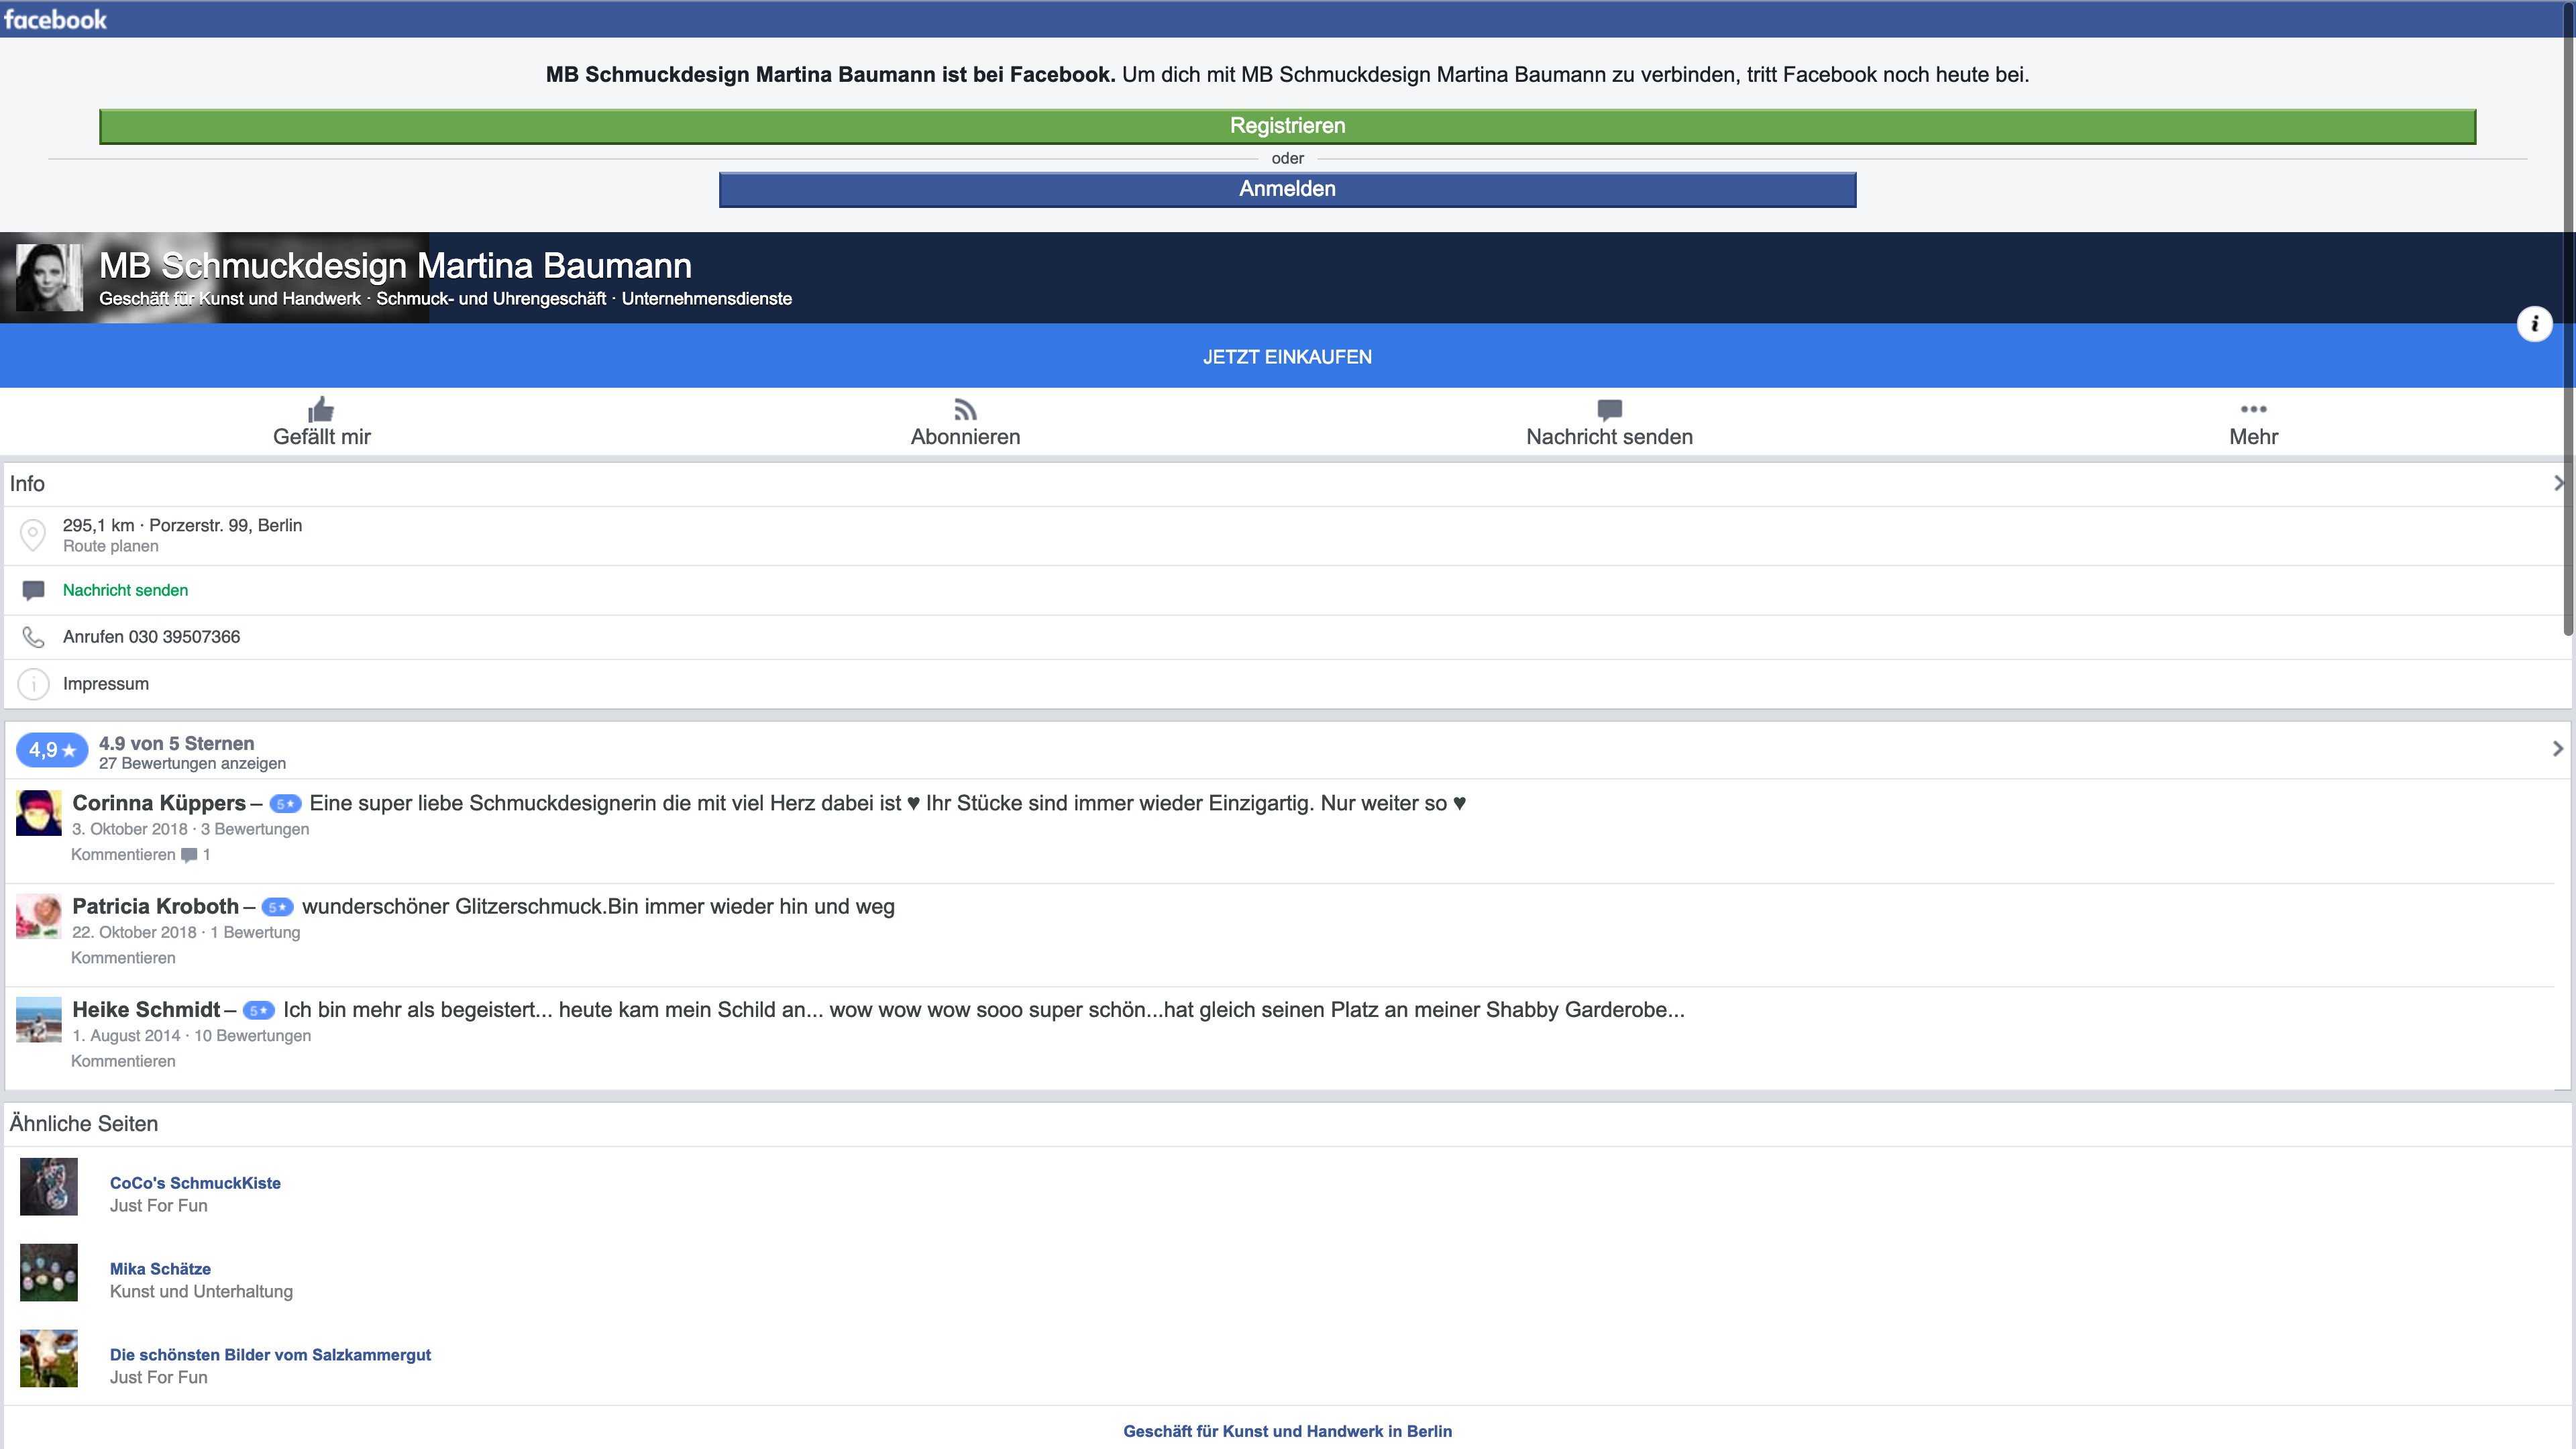Click Anrufen 030 39507366
This screenshot has width=2576, height=1449.
151,637
